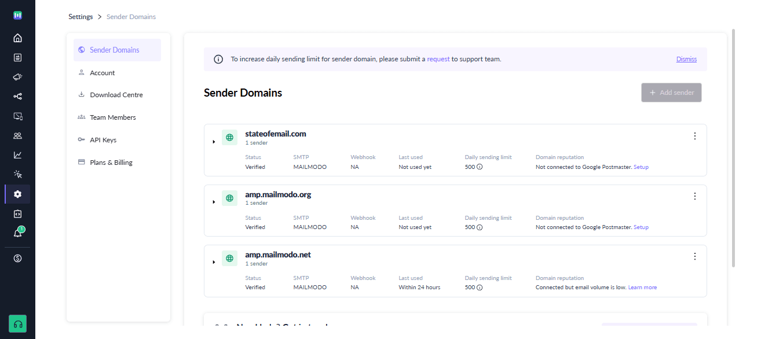
Task: Open the contacts people icon
Action: [x=17, y=136]
